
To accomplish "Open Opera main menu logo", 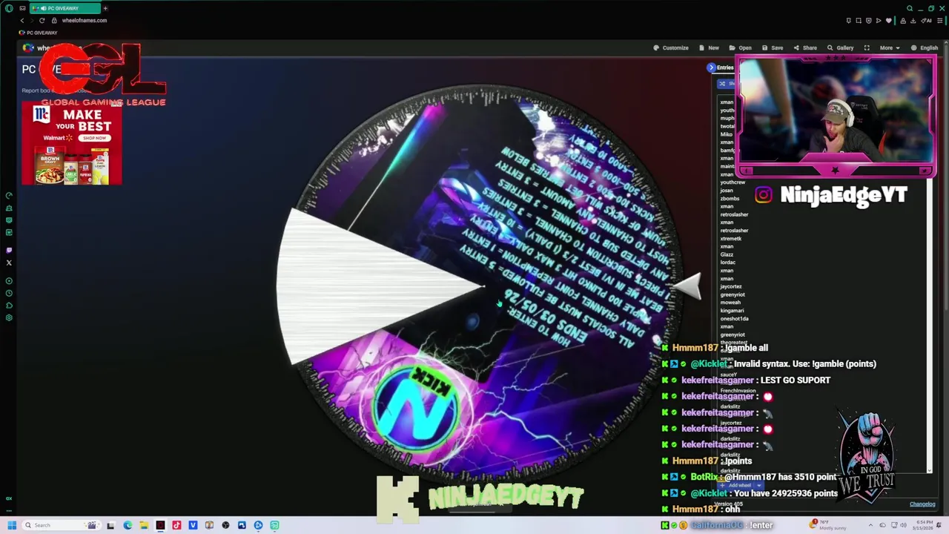I will (x=9, y=8).
